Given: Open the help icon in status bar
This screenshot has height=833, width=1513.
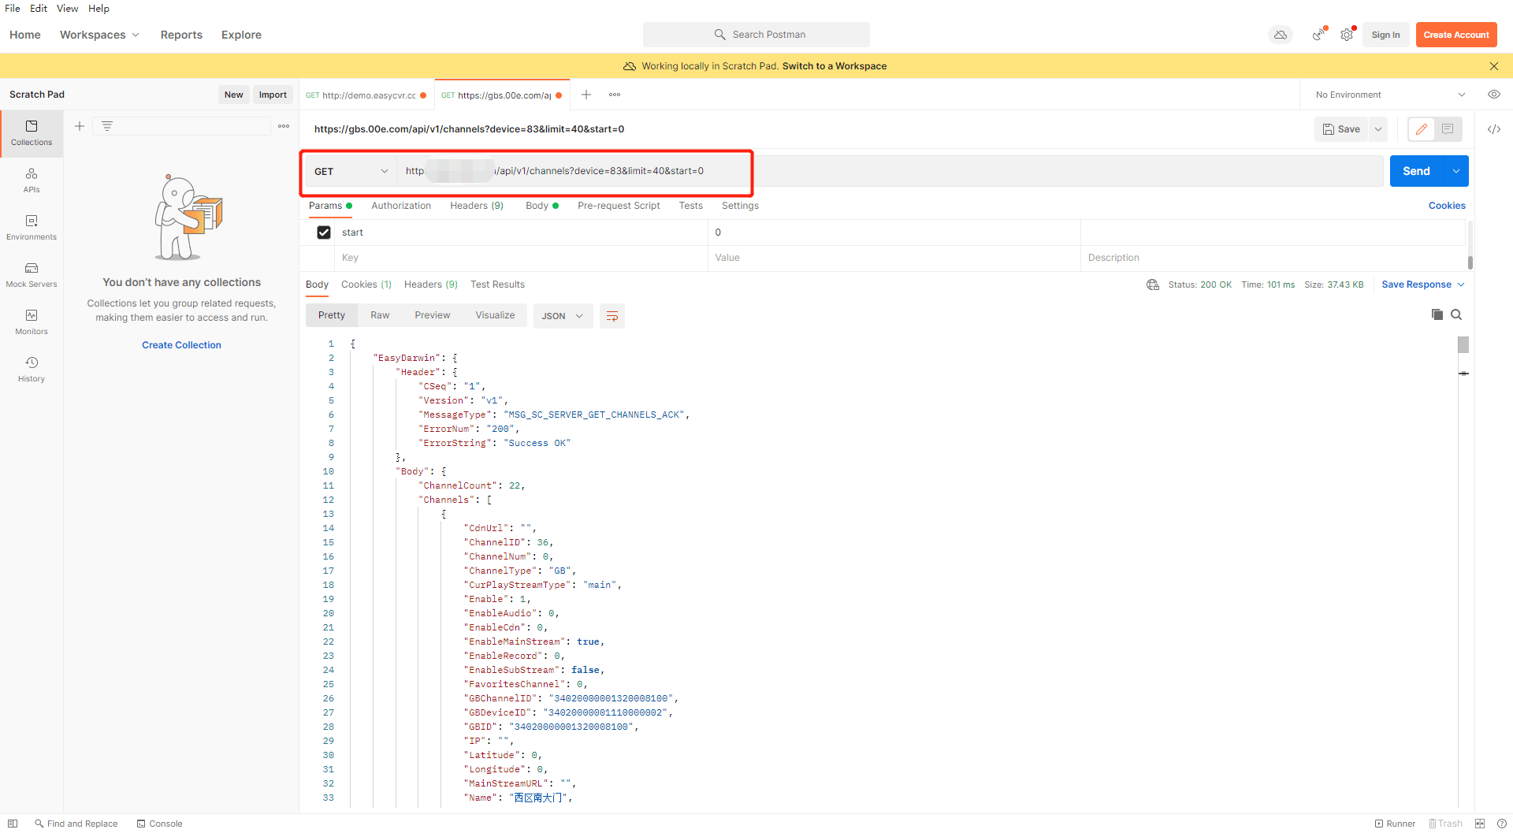Looking at the screenshot, I should (1502, 824).
